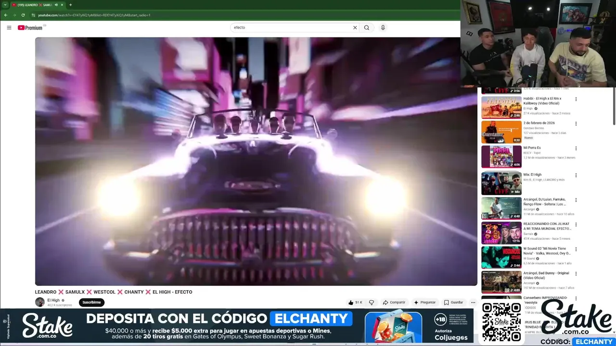Viewport: 616px width, 346px height.
Task: Go back with the browser back arrow
Action: point(6,15)
